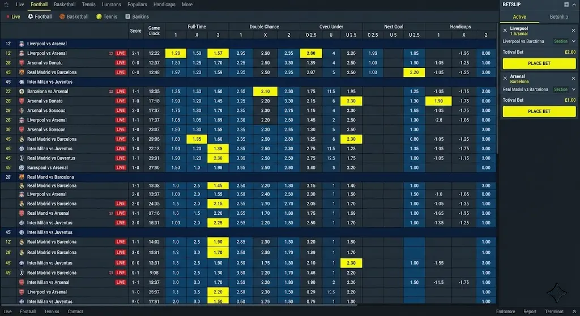This screenshot has width=580, height=316.
Task: Click right-side X on Liverpool betslip card
Action: coord(573,31)
